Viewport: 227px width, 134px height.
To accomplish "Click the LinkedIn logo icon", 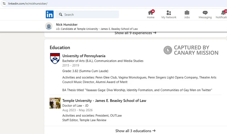I will point(50,15).
